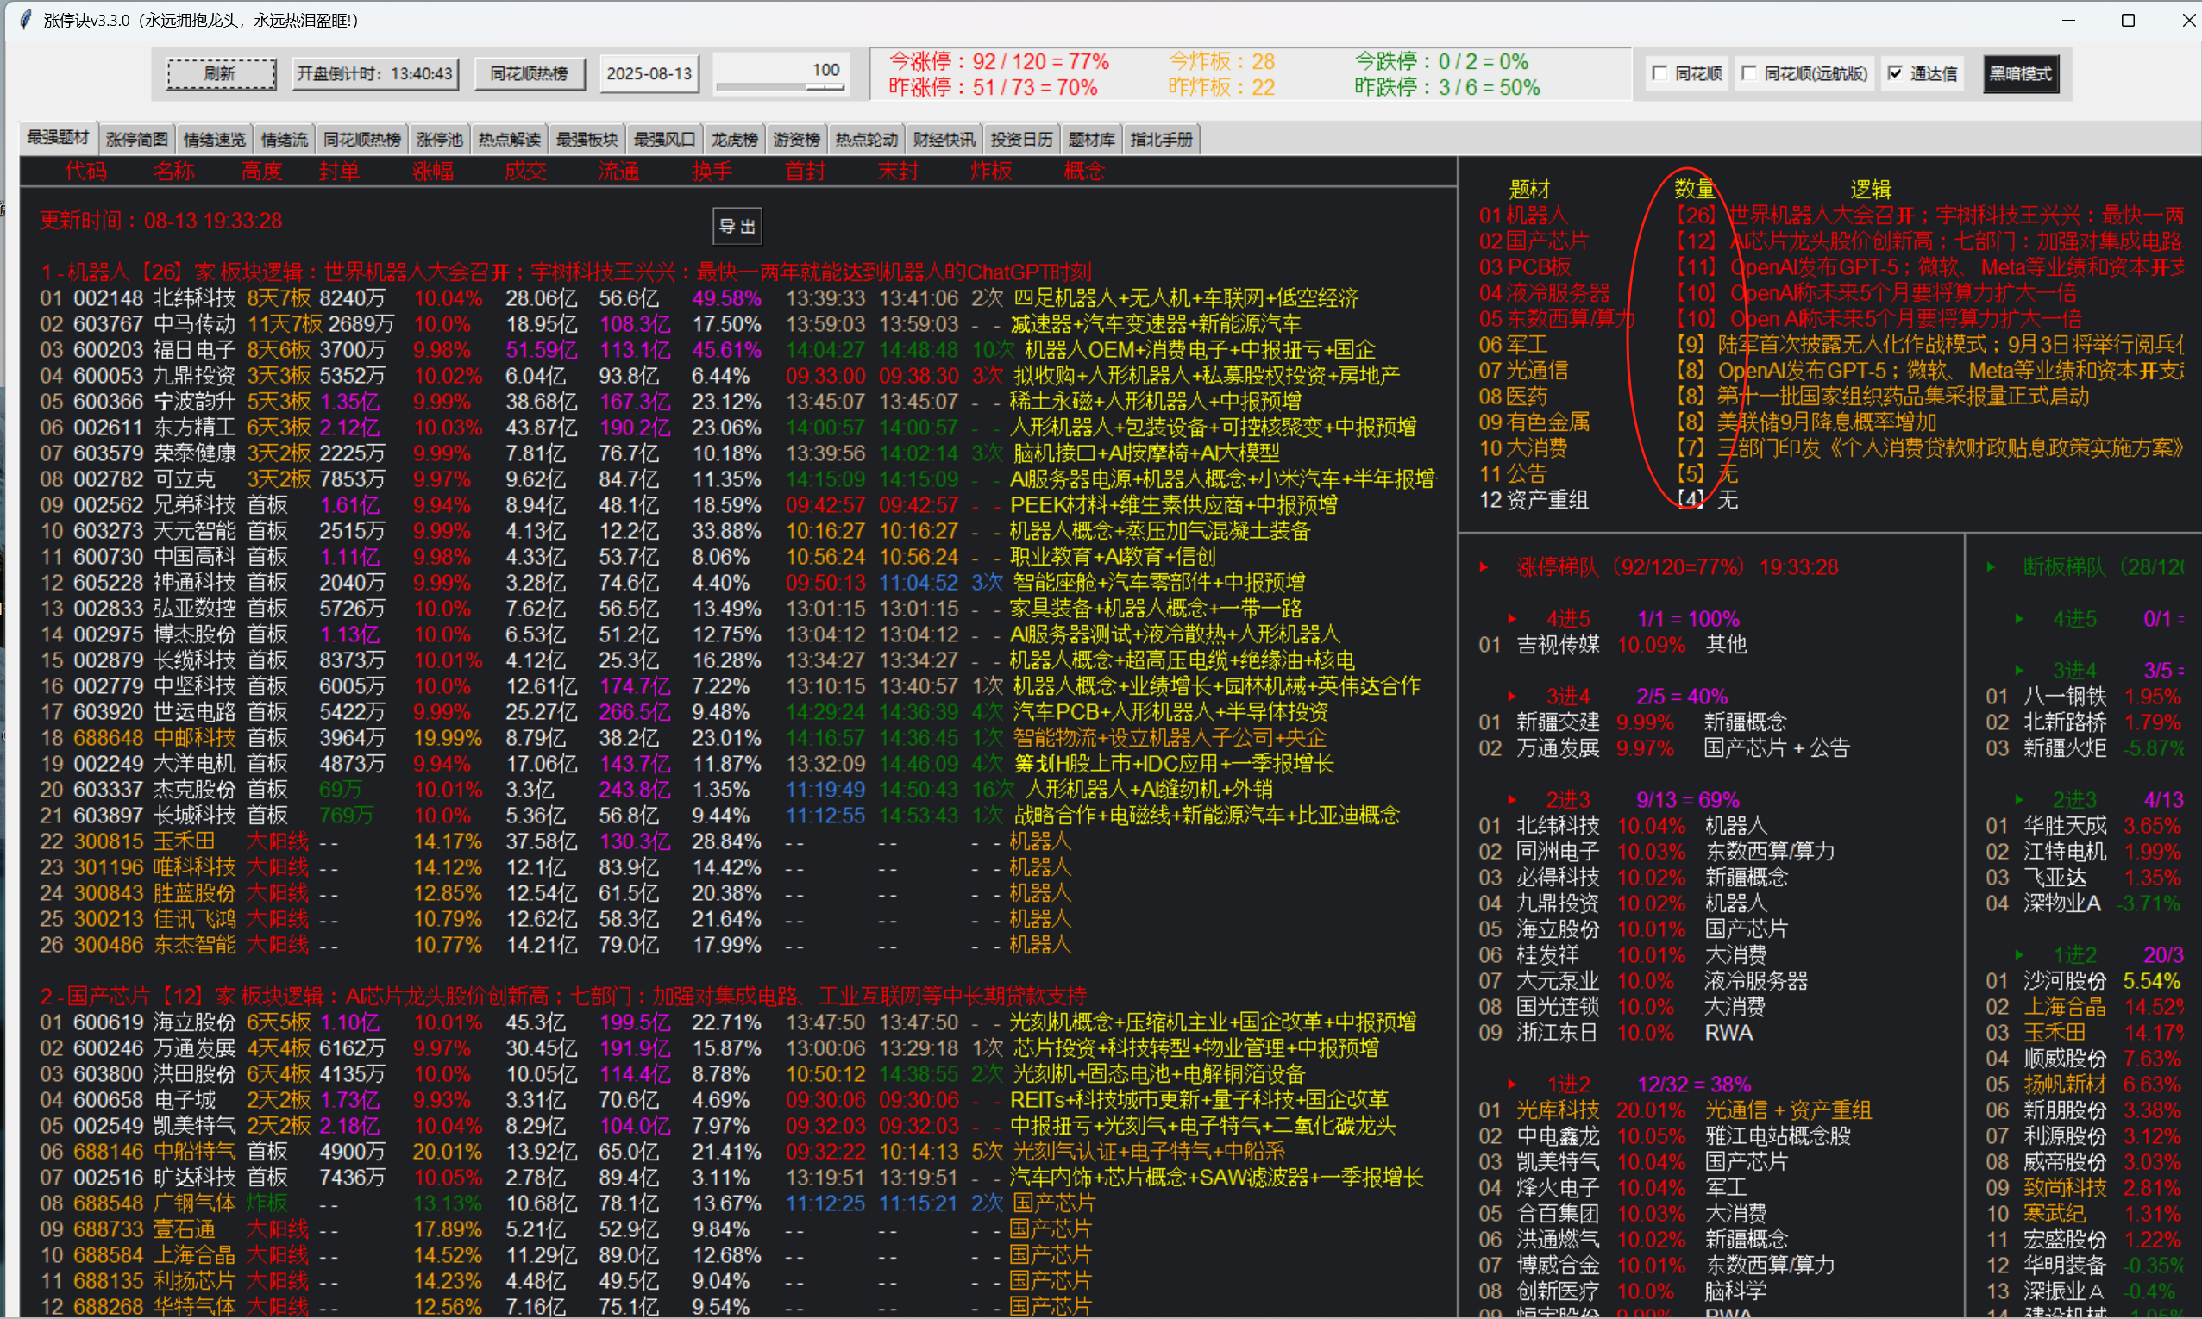Switch to the 最强板块 tab

(x=587, y=140)
